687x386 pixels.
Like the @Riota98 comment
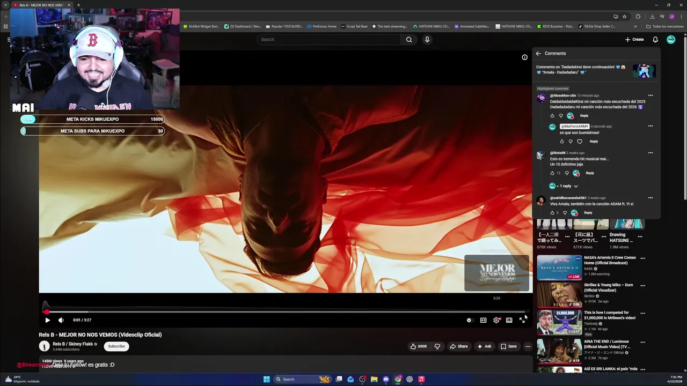tap(552, 173)
